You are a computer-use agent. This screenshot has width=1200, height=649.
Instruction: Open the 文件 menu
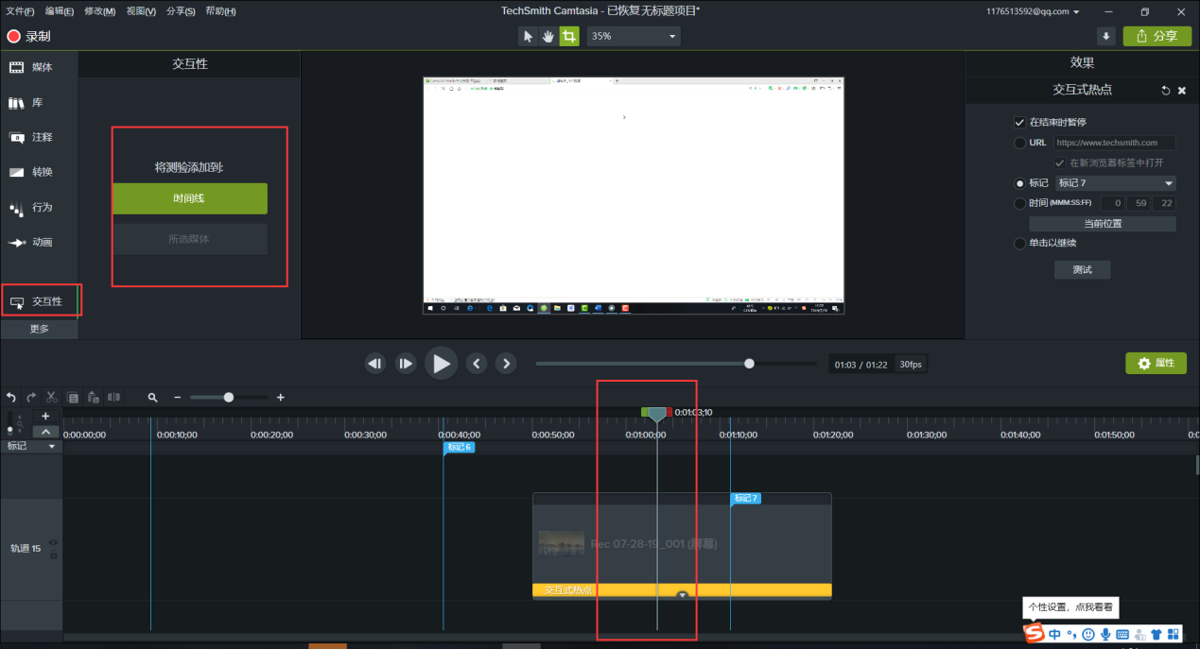20,11
